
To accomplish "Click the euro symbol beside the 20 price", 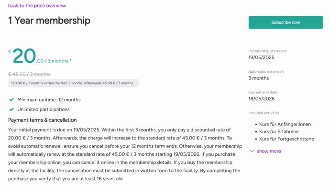I will tap(10, 52).
